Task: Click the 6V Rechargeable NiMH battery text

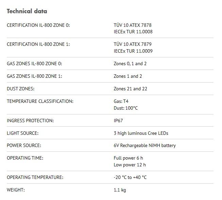Action: point(144,146)
